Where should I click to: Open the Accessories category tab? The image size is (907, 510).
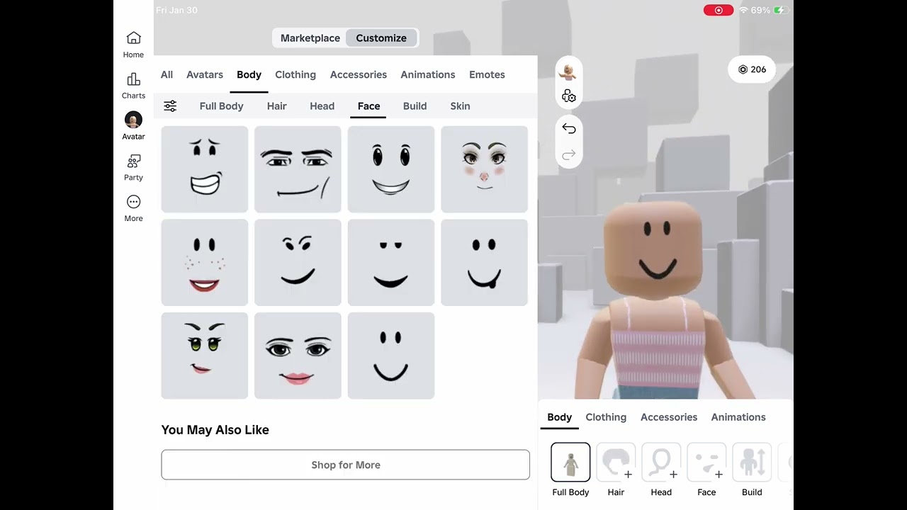pos(359,74)
